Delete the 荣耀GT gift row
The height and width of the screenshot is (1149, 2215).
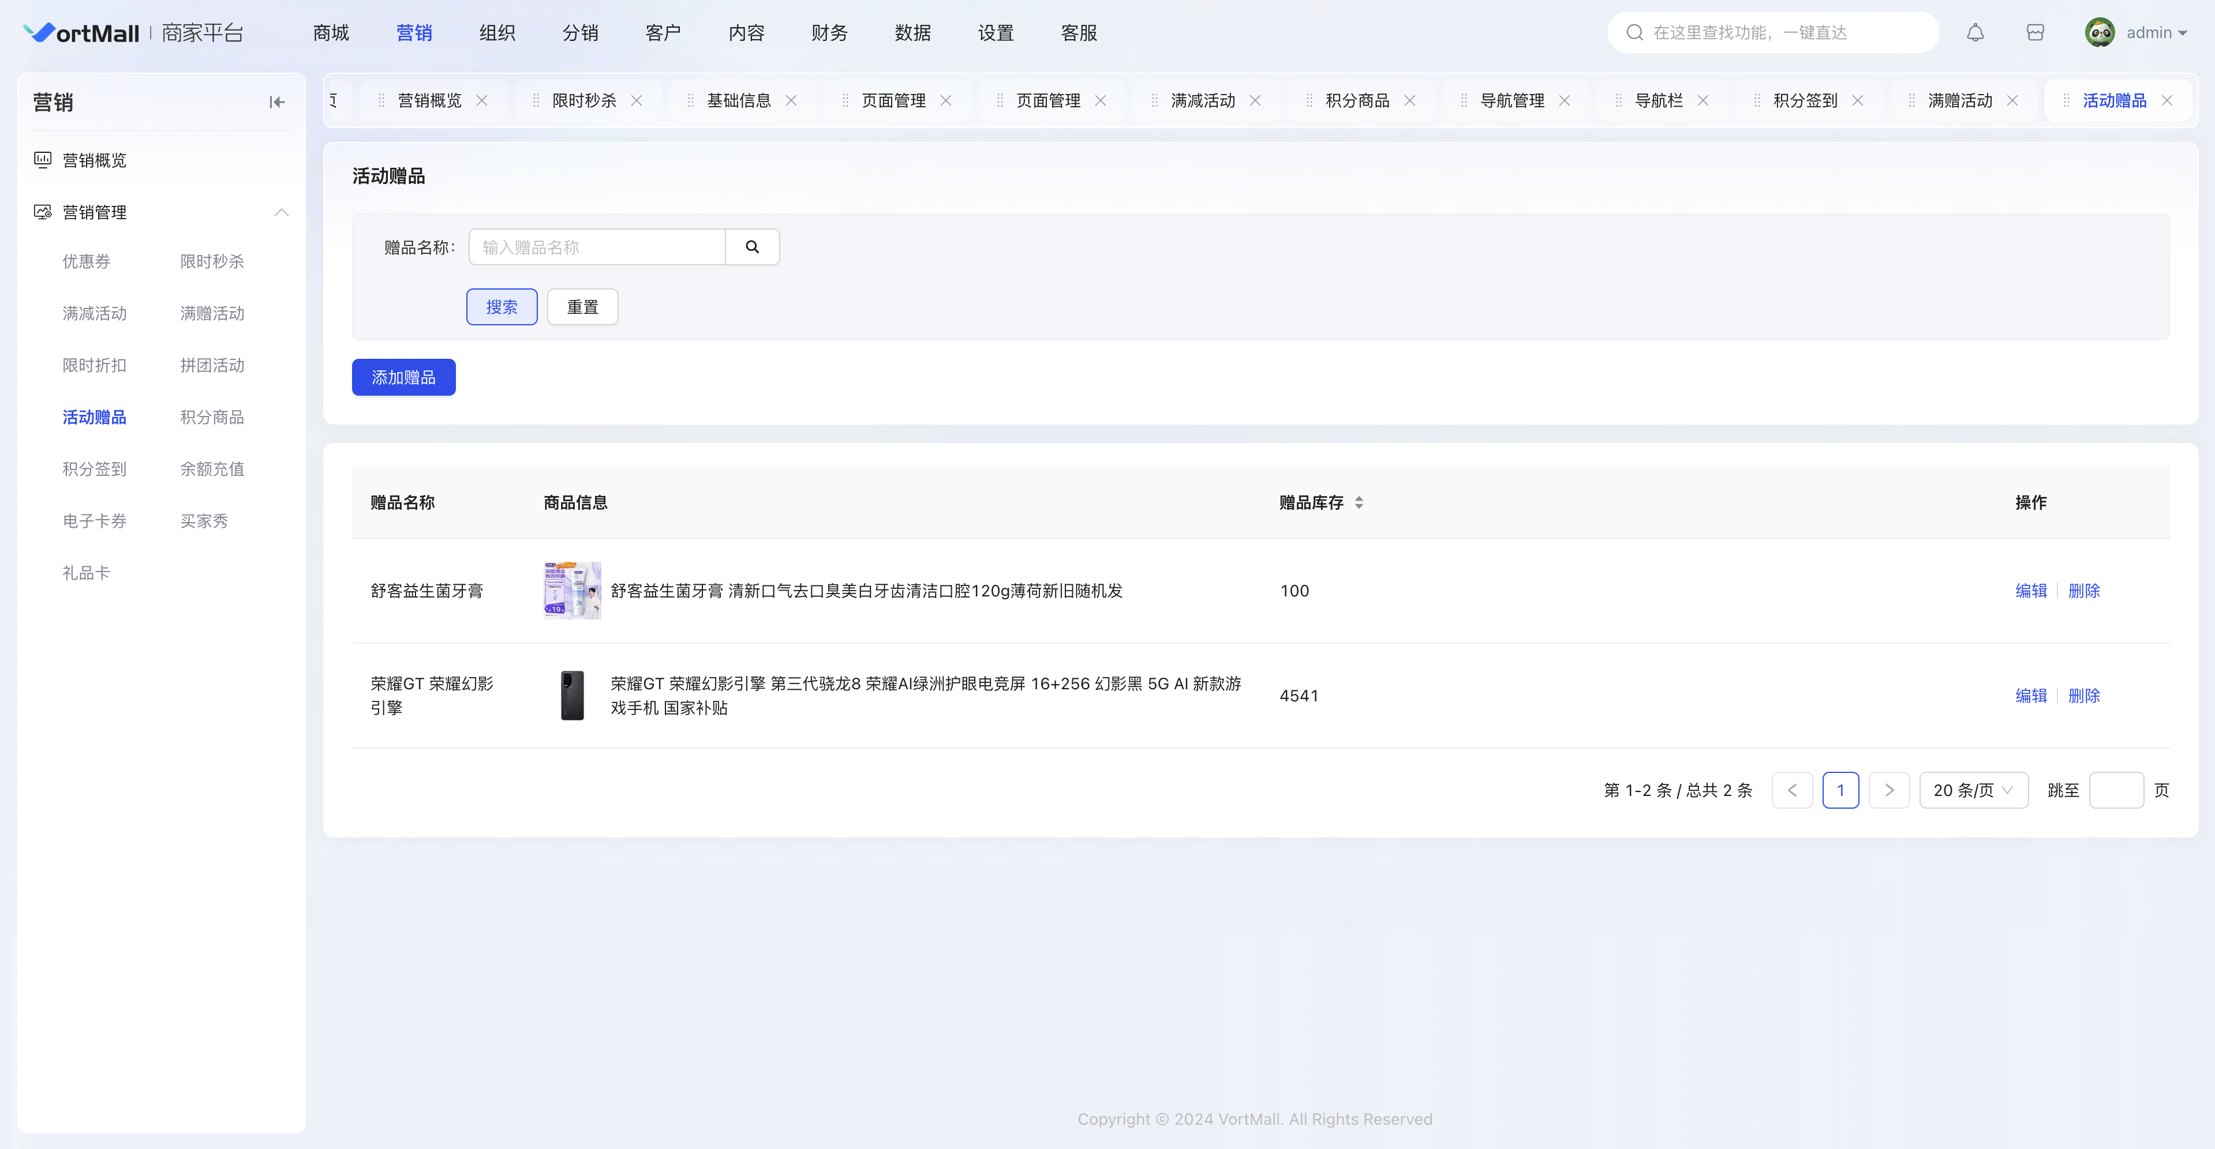pyautogui.click(x=2083, y=695)
